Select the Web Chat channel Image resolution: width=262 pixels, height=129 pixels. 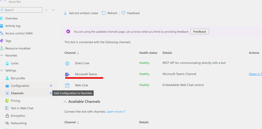(x=81, y=85)
